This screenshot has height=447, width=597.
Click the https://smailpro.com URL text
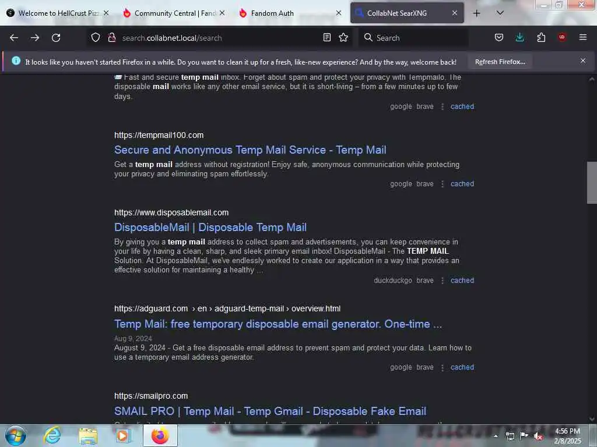click(151, 396)
